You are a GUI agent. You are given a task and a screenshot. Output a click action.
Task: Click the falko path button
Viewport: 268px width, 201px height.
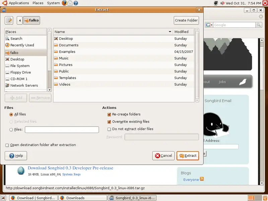31,20
